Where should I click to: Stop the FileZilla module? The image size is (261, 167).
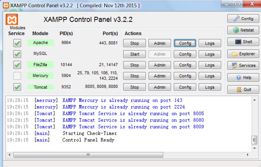tap(134, 65)
